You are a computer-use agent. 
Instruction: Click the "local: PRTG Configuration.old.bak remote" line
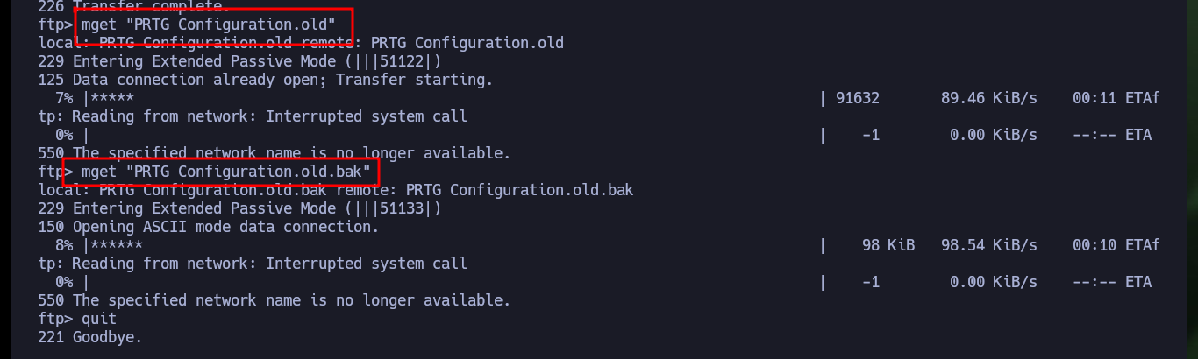(x=336, y=190)
